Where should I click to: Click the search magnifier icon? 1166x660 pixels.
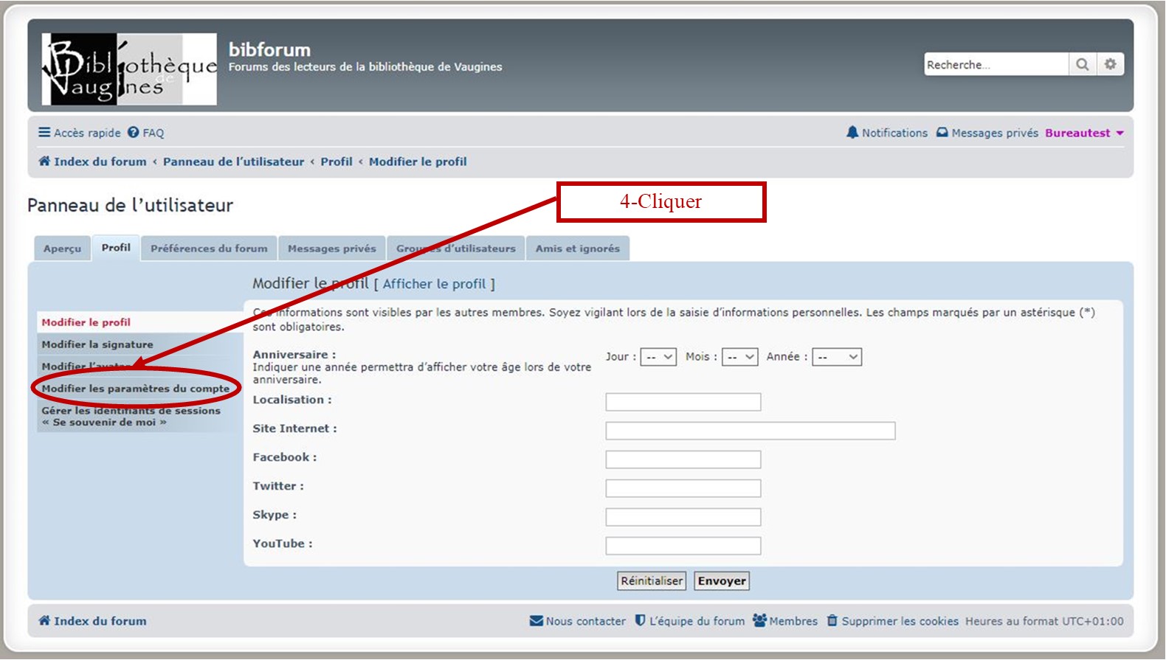tap(1082, 65)
